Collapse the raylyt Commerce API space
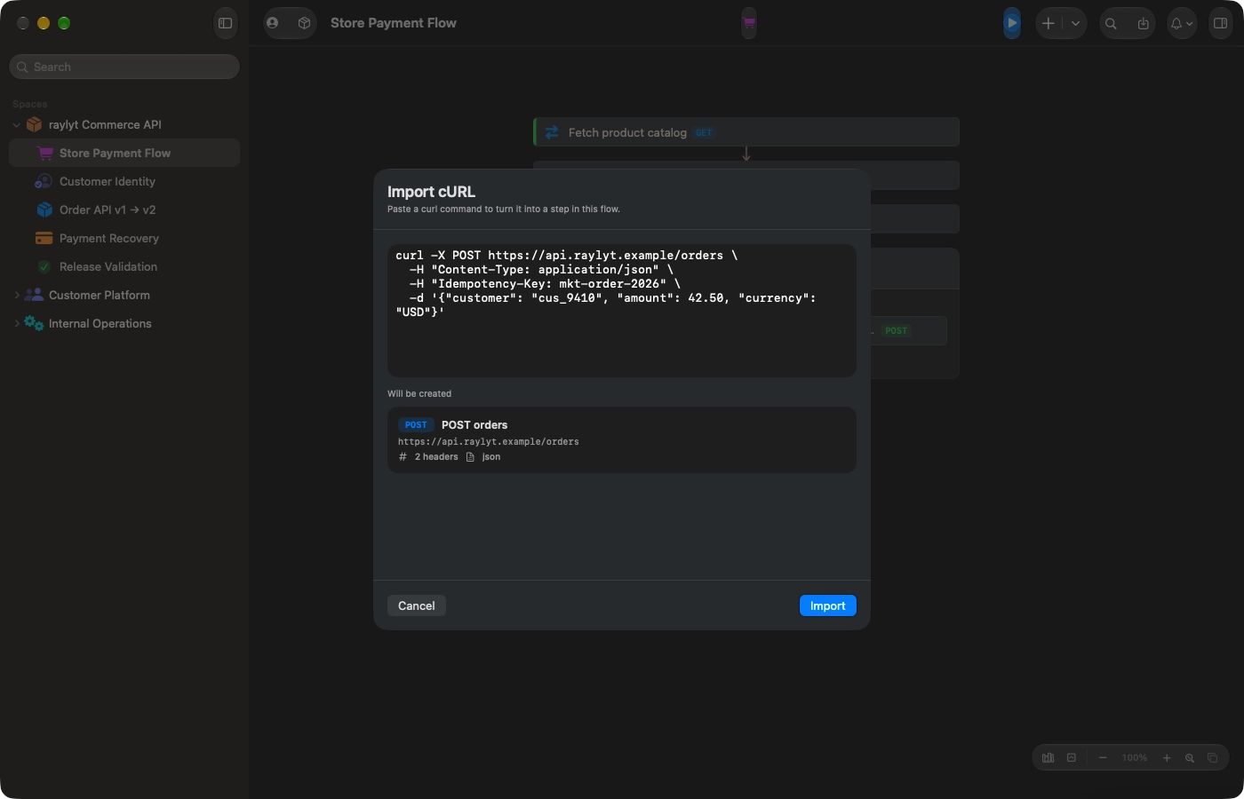Screen dimensions: 1244x799 click(17, 125)
